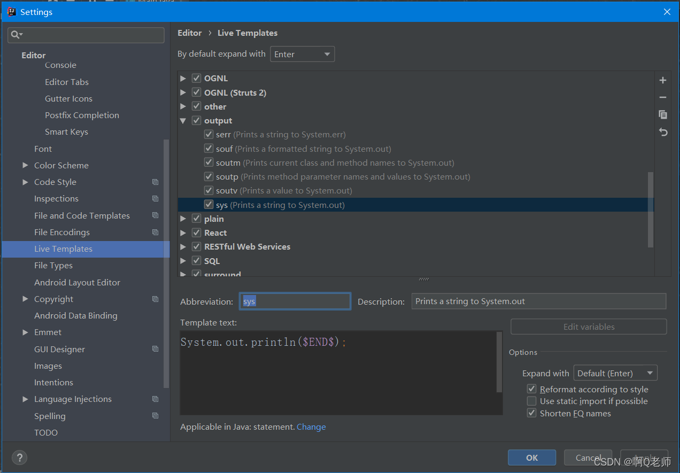Toggle the OGNL (Struts 2) group checkbox
Image resolution: width=680 pixels, height=473 pixels.
[196, 92]
